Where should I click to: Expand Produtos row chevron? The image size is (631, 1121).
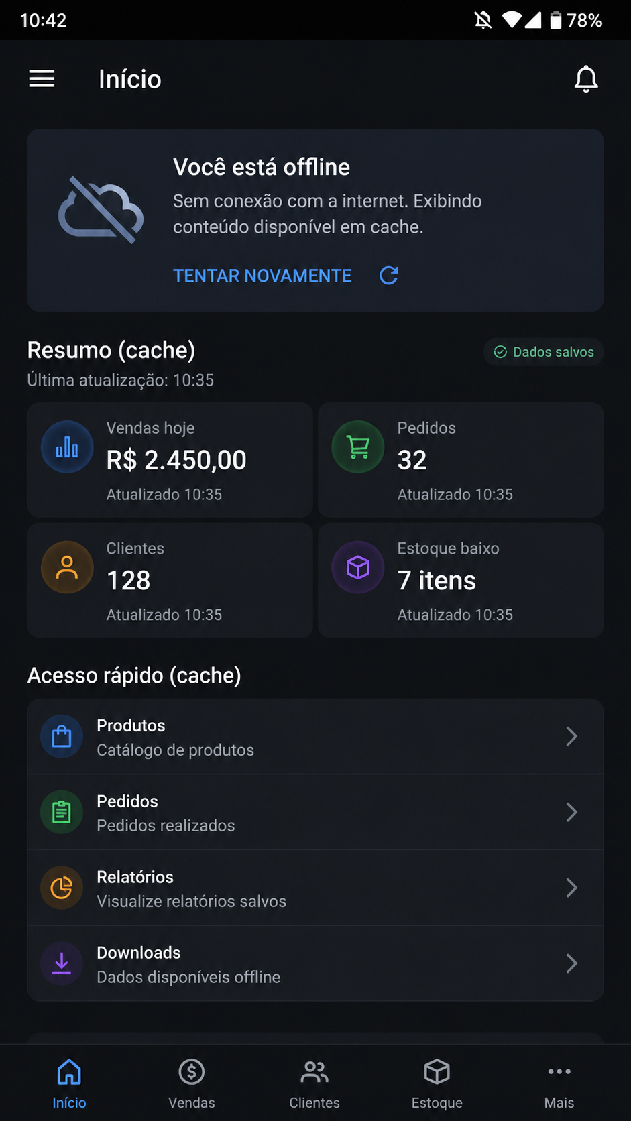point(571,736)
